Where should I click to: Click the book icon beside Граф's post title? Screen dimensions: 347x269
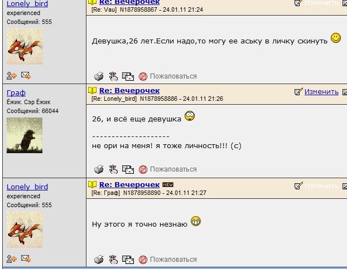(x=92, y=91)
